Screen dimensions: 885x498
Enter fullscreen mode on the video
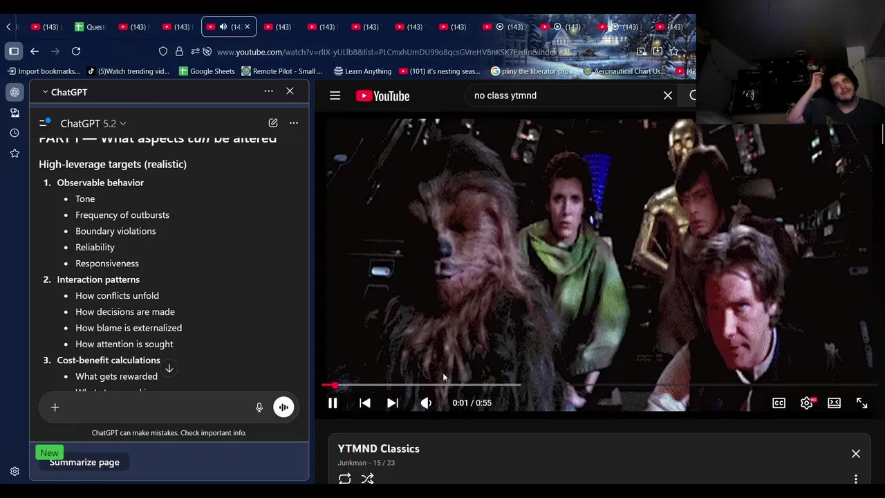coord(861,403)
